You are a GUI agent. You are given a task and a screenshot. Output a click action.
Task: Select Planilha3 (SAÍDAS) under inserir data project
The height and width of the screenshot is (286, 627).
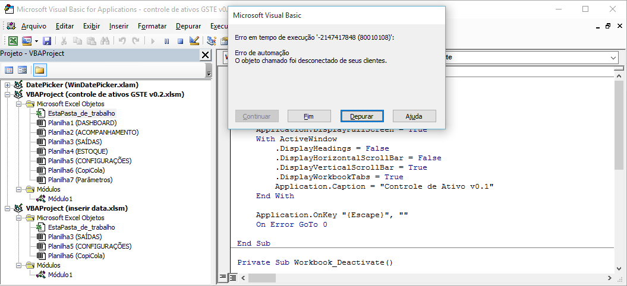click(75, 237)
